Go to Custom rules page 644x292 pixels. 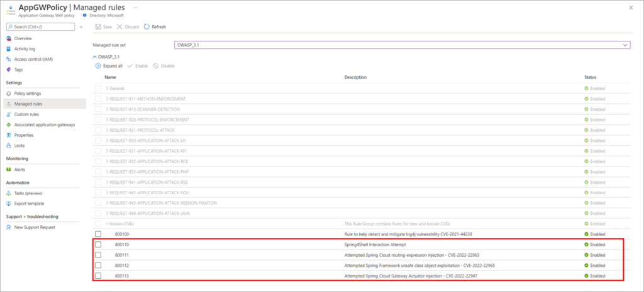[x=26, y=114]
